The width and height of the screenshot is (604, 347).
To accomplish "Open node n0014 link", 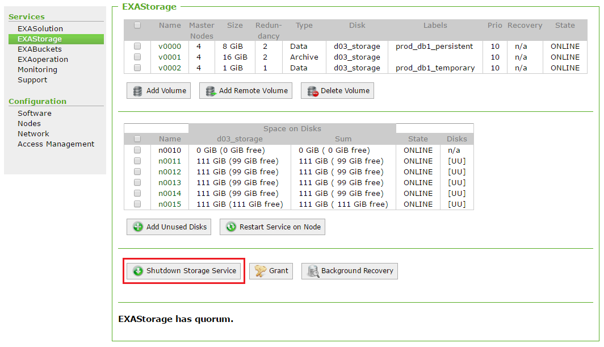I will (x=170, y=194).
